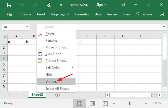Click the zoom in plus button
168x108 pixels.
[x=146, y=103]
